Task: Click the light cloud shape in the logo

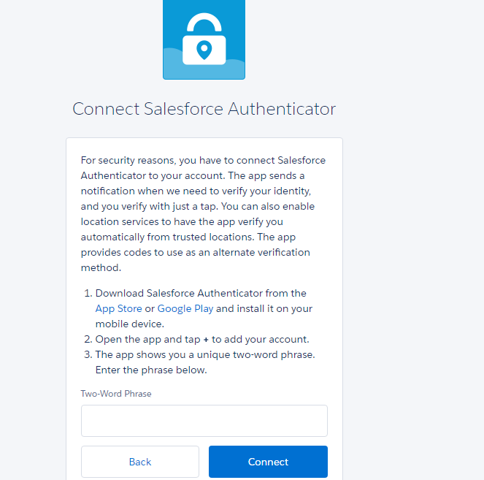Action: 175,66
